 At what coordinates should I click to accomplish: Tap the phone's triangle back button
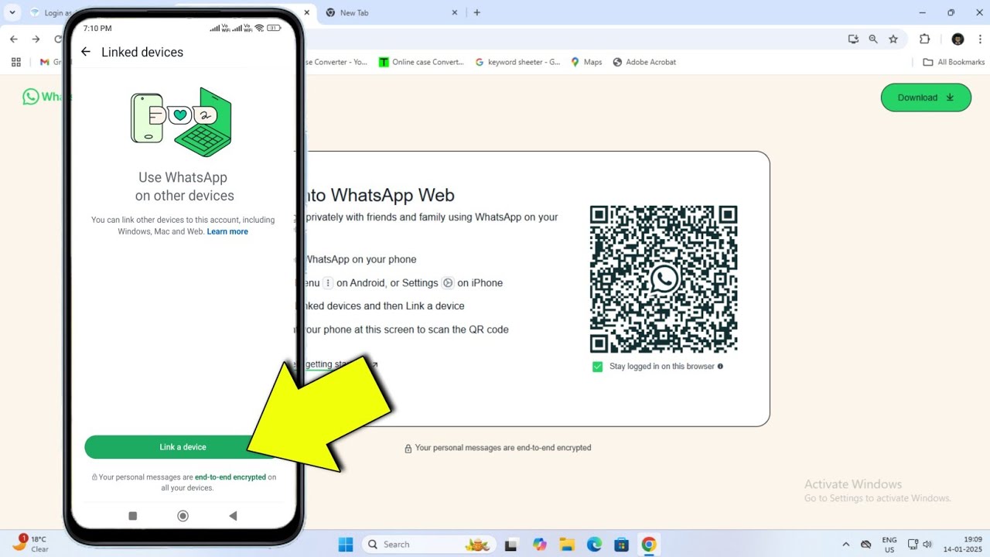(233, 516)
